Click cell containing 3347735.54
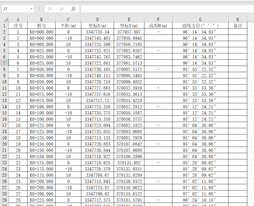 97,32
